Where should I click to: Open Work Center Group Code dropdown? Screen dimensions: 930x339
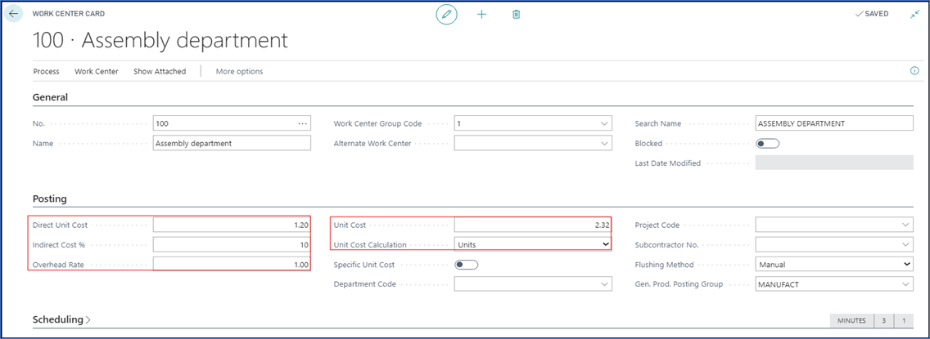point(604,123)
